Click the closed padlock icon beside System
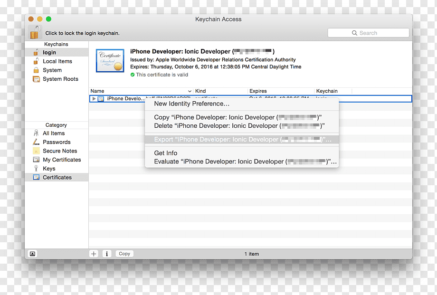Screen dimensions: 437x295 pos(36,70)
